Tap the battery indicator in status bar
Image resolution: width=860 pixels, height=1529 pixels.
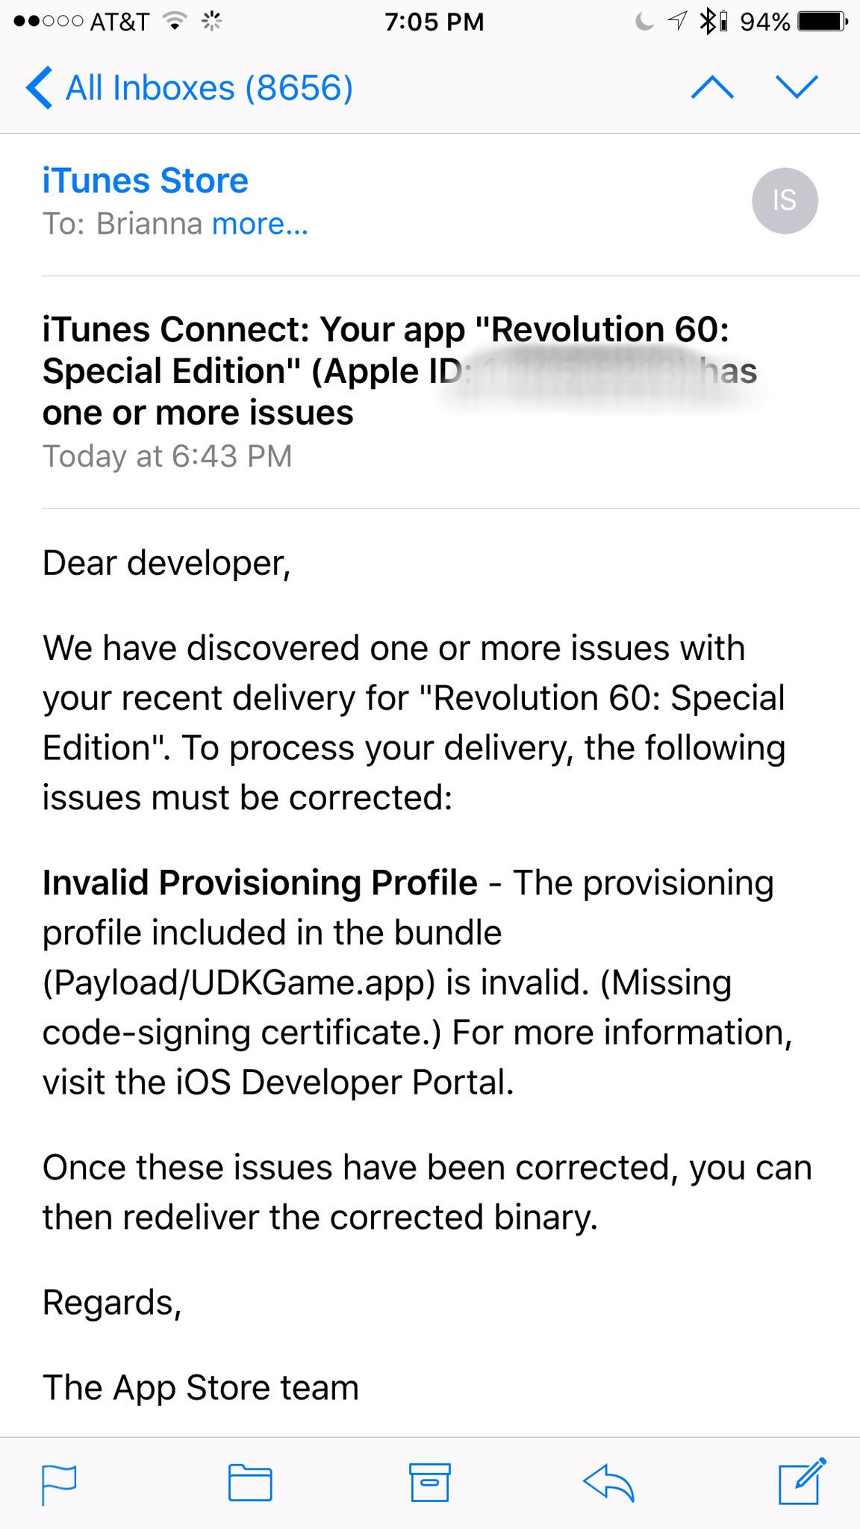pyautogui.click(x=823, y=22)
